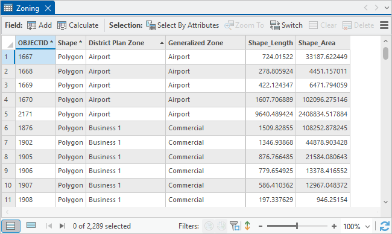Screen dimensions: 392x234
Task: Click the Shape_Area column header
Action: tap(323, 43)
